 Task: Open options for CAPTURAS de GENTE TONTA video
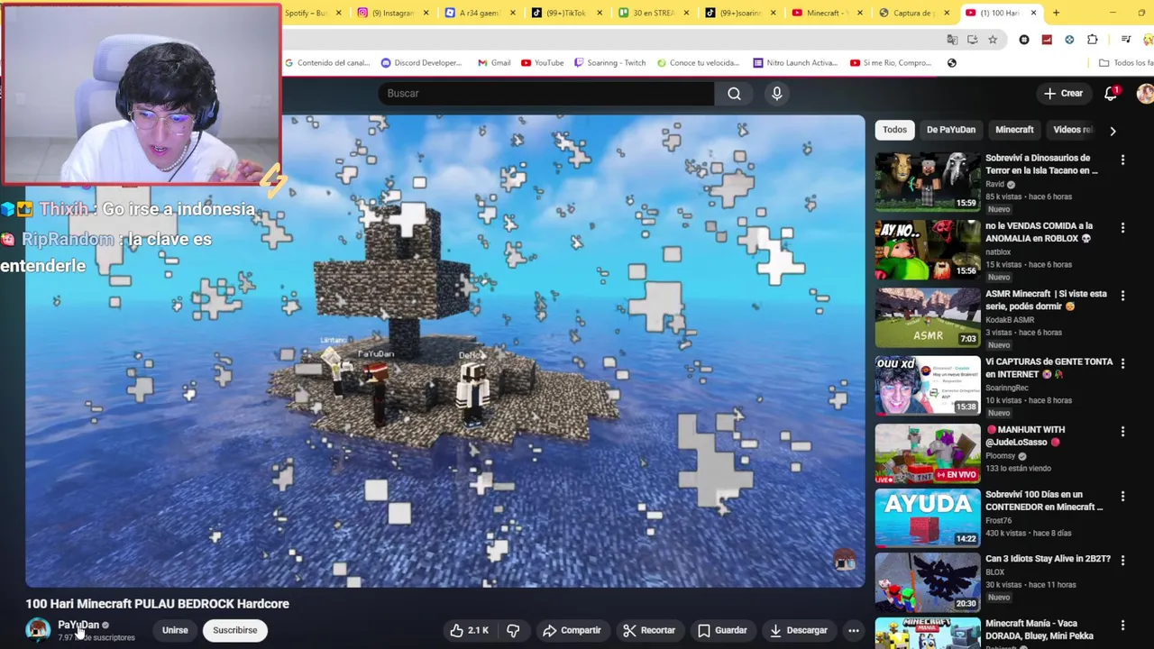point(1122,363)
